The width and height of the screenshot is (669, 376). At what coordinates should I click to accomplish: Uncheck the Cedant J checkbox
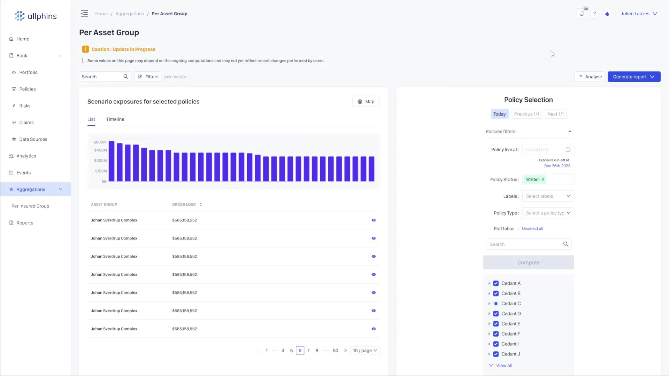[496, 354]
